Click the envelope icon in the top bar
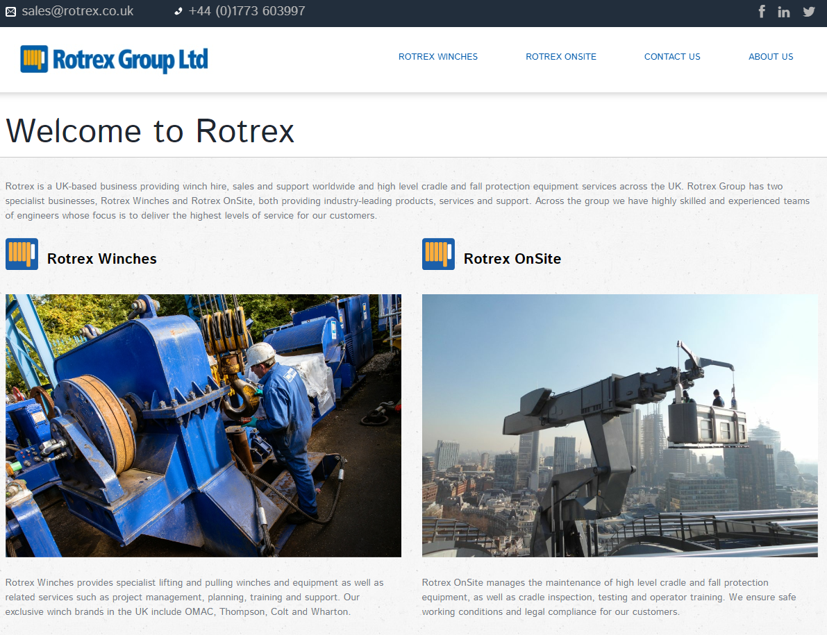This screenshot has height=635, width=827. pos(10,11)
